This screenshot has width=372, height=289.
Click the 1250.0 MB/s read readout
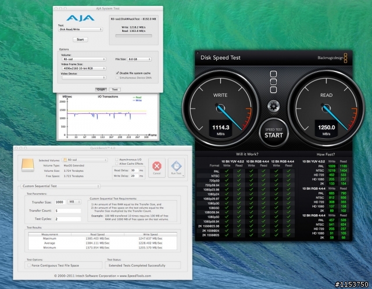pyautogui.click(x=327, y=129)
